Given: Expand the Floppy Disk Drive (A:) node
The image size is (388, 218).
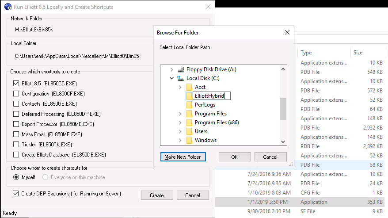Looking at the screenshot, I should (x=171, y=69).
